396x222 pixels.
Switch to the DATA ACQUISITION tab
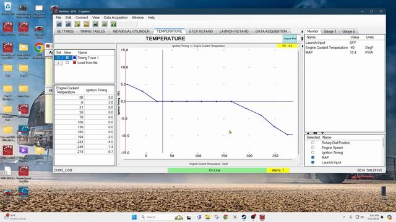tap(271, 31)
